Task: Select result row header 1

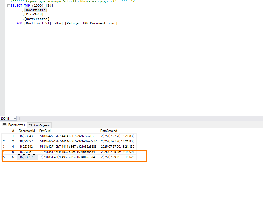Action: pyautogui.click(x=6, y=136)
